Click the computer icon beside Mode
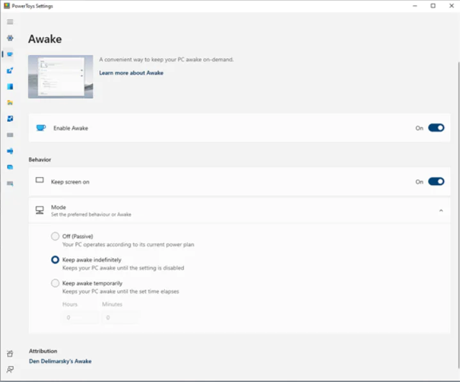The image size is (460, 382). tap(40, 210)
